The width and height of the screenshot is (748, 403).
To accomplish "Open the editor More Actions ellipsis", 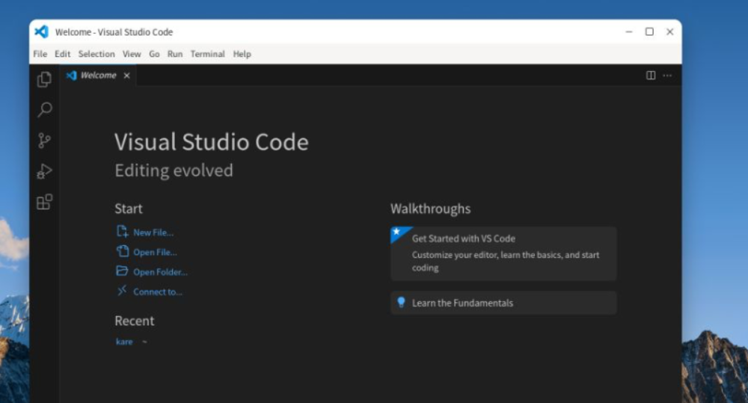I will pyautogui.click(x=667, y=76).
